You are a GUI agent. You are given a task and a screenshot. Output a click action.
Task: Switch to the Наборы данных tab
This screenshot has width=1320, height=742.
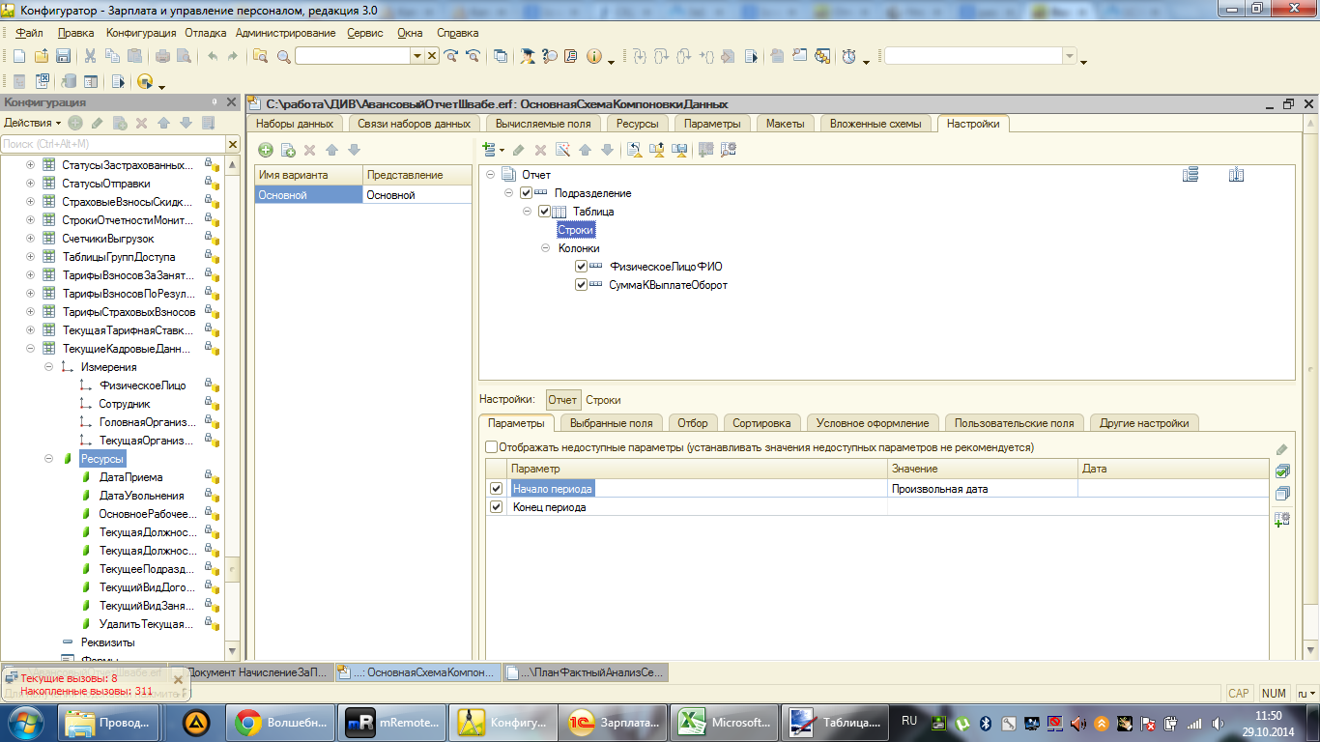[295, 124]
